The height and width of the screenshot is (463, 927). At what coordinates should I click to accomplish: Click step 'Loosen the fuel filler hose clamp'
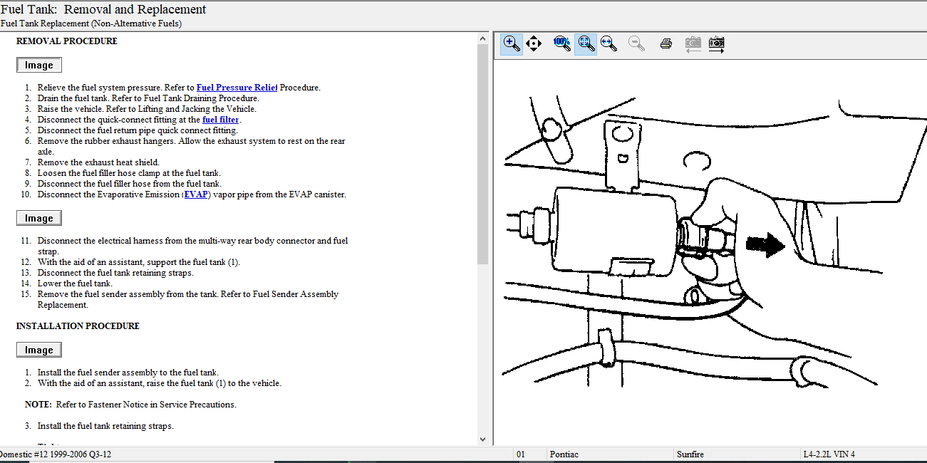click(129, 173)
